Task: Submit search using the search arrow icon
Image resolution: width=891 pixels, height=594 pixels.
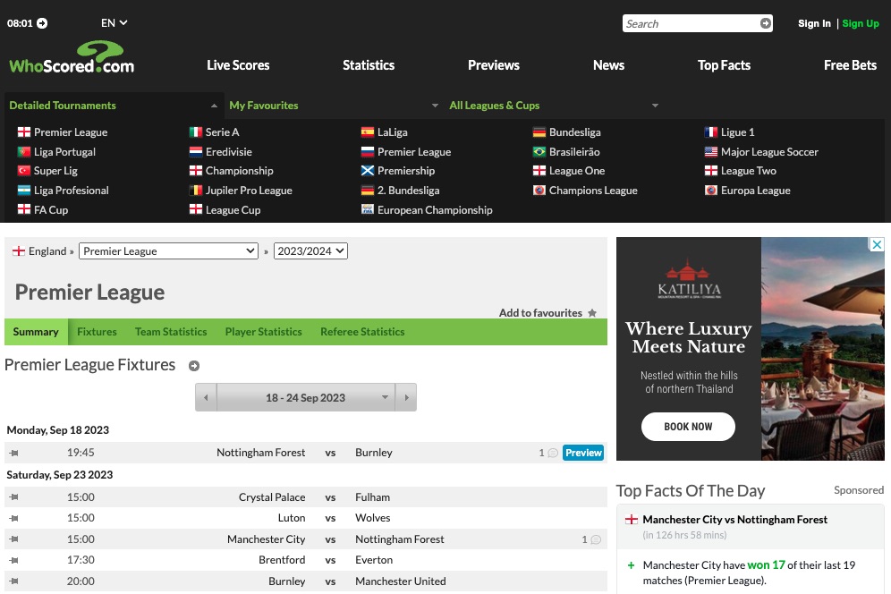Action: point(766,23)
